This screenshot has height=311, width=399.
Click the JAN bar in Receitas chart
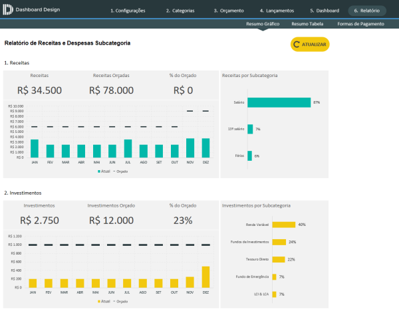(35, 148)
